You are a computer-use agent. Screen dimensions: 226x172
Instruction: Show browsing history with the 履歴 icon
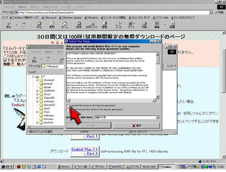[104, 25]
